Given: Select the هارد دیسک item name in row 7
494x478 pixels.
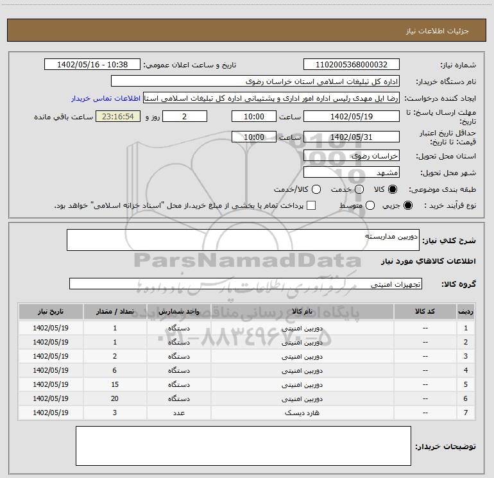Looking at the screenshot, I should (302, 413).
